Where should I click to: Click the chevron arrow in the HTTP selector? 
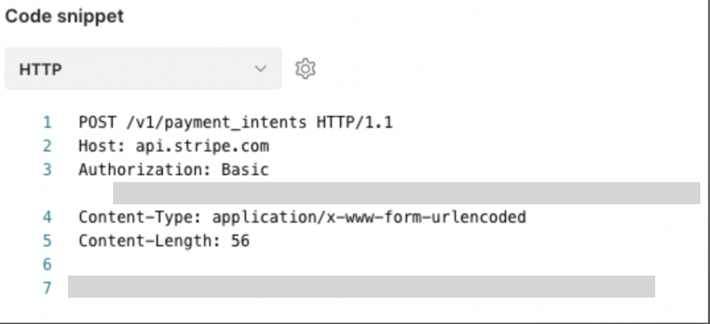coord(261,69)
